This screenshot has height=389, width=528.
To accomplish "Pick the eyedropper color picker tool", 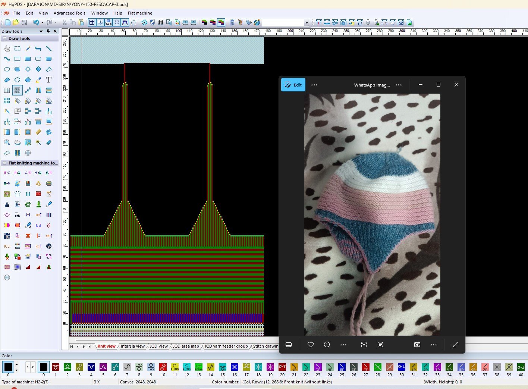I will (x=38, y=80).
